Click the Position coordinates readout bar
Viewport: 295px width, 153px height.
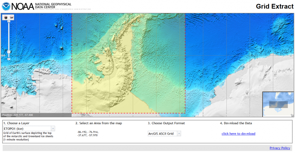18,115
